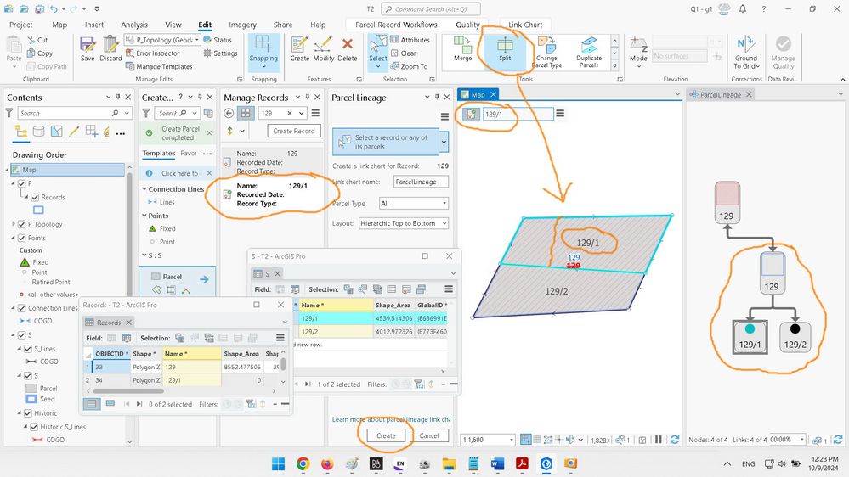The image size is (849, 477).
Task: Toggle the Historic layer visibility
Action: point(27,413)
